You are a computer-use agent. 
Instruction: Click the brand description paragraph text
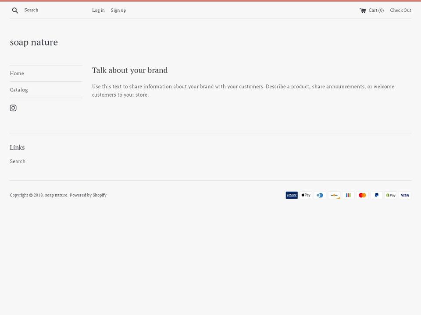(243, 91)
